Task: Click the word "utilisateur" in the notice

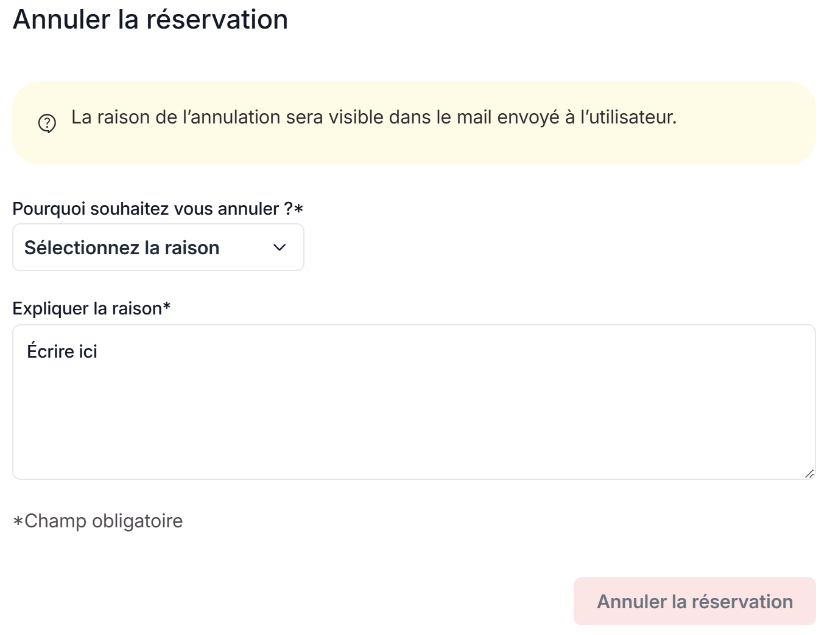Action: click(630, 117)
